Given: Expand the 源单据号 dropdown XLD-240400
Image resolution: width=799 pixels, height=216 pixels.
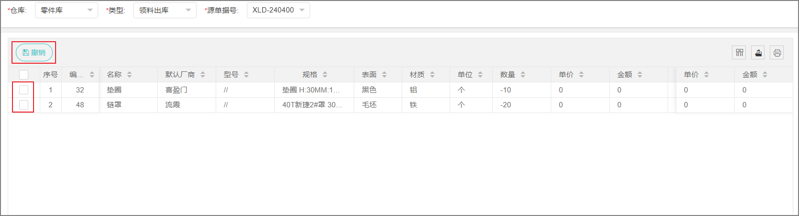Looking at the screenshot, I should click(x=278, y=10).
